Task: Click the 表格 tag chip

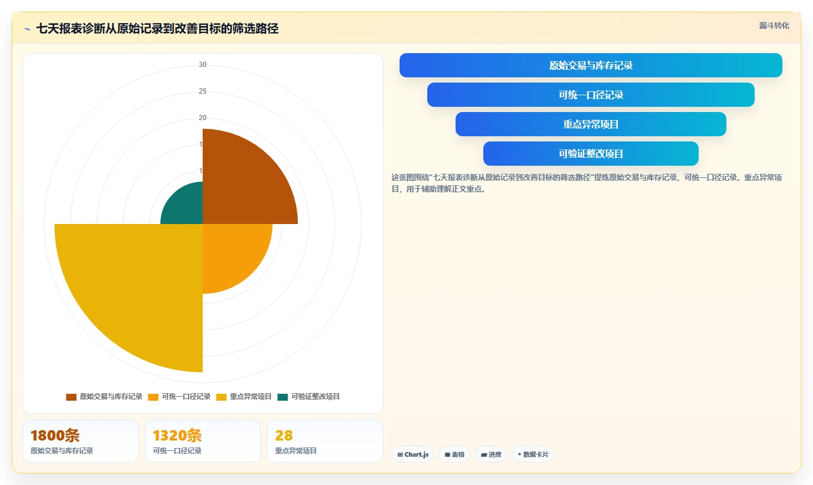Action: coord(455,454)
